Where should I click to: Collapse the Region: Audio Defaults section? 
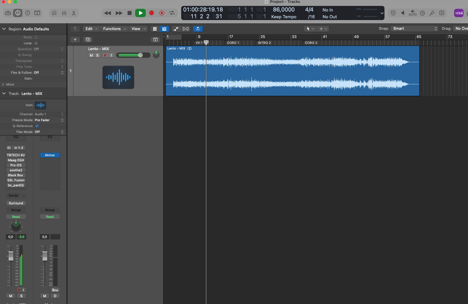(4, 29)
